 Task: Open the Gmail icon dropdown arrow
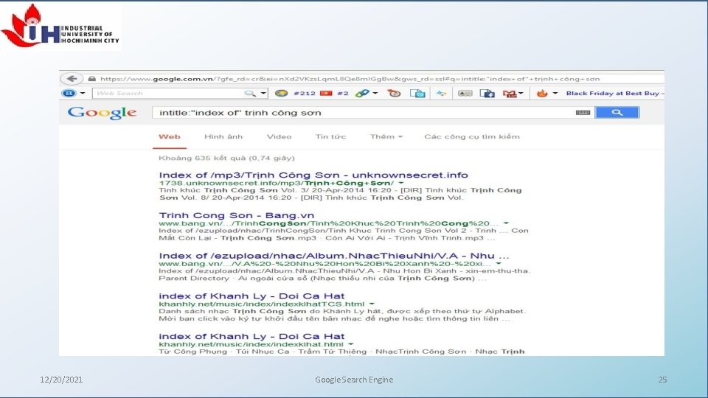click(x=521, y=94)
